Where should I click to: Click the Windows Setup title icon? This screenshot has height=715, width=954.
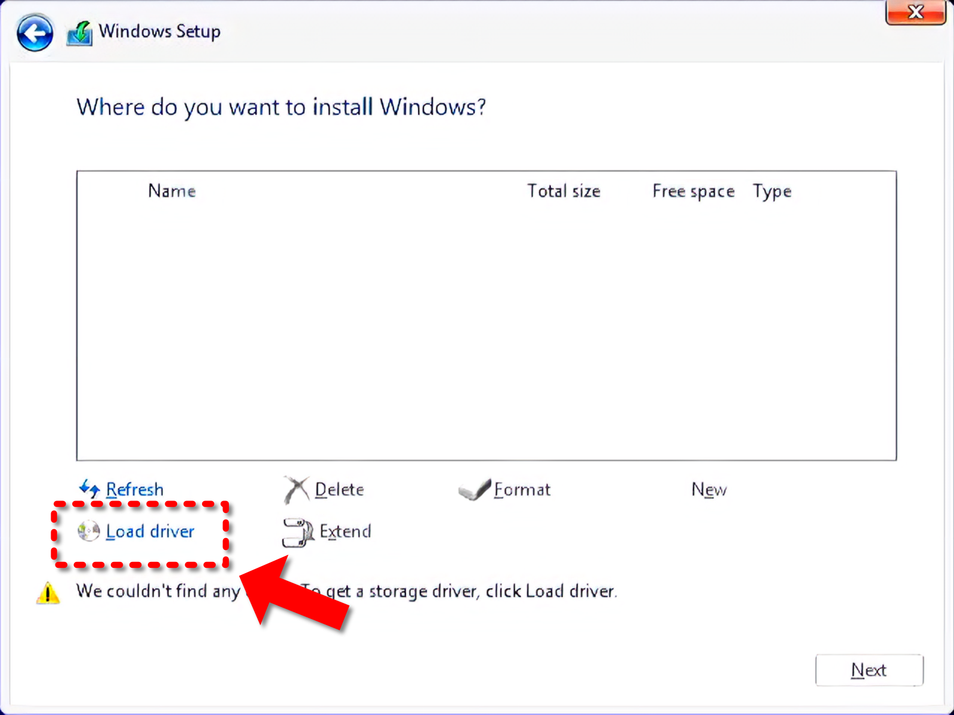pos(79,33)
